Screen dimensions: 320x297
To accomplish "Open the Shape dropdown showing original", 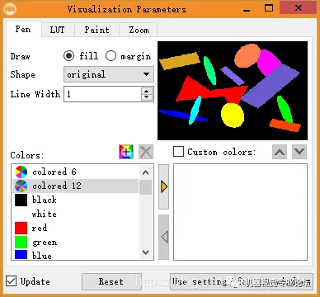I will [x=109, y=74].
